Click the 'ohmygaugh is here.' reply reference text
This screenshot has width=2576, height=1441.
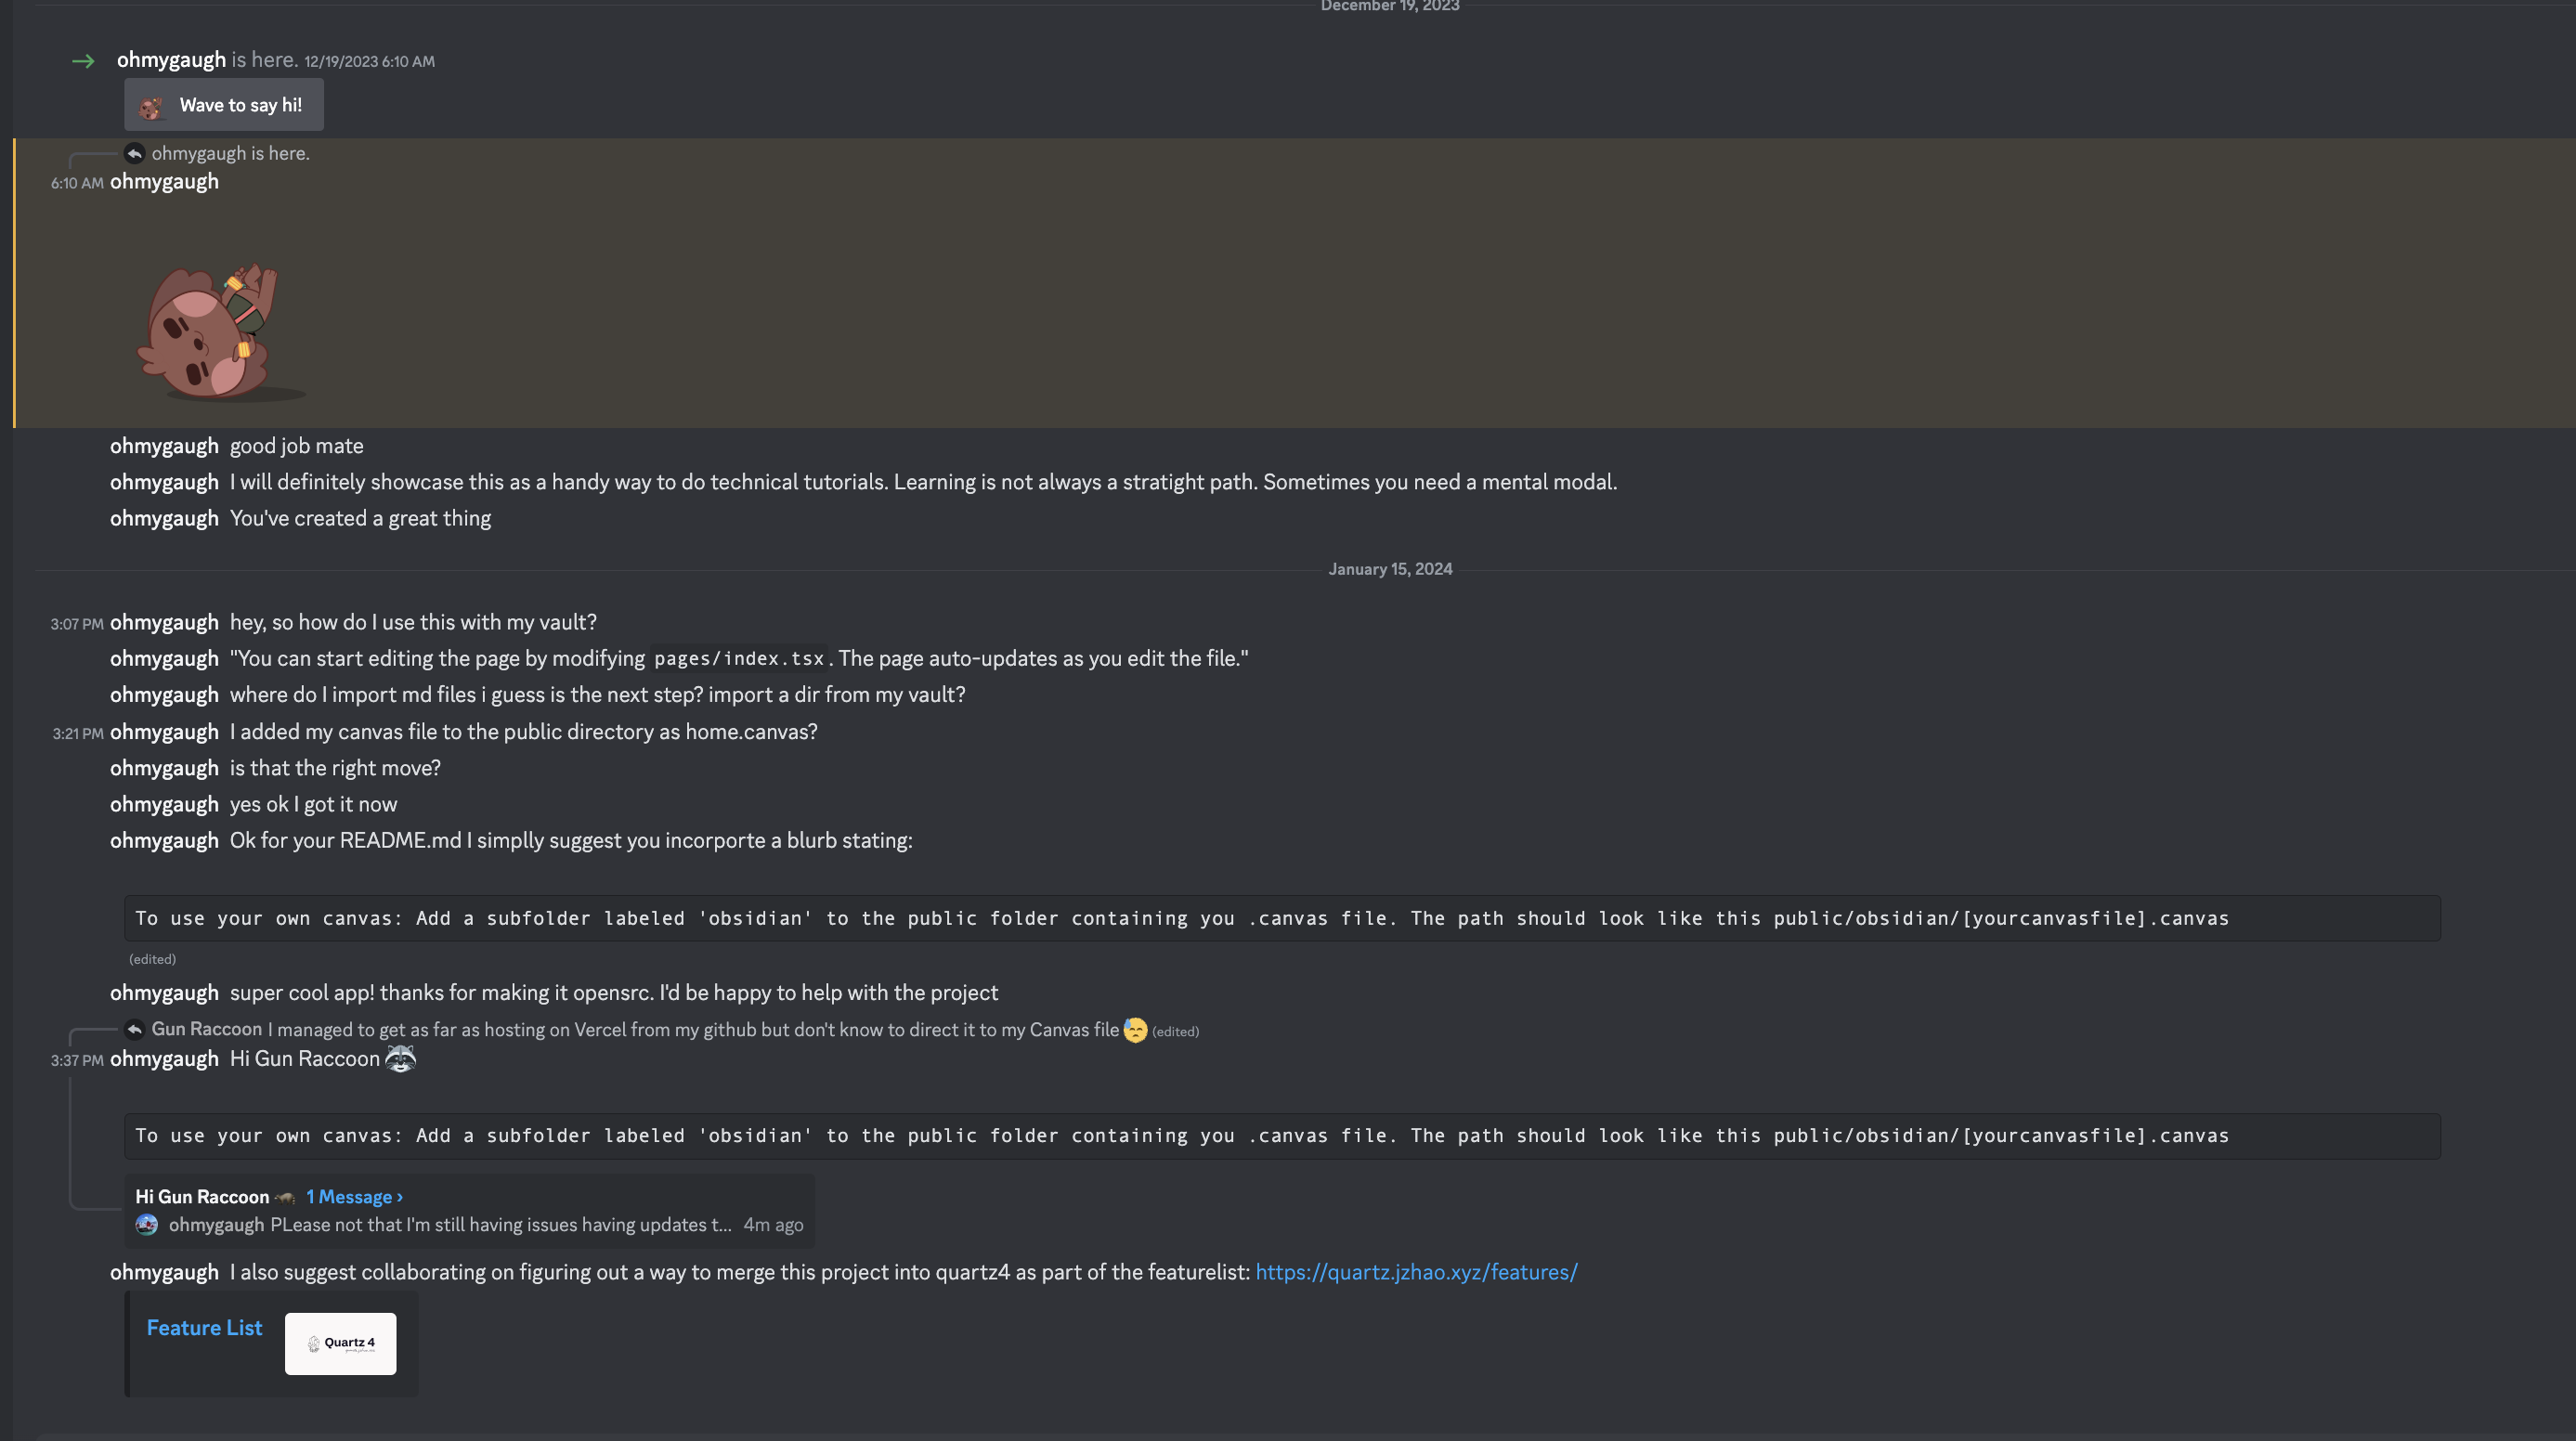(230, 153)
